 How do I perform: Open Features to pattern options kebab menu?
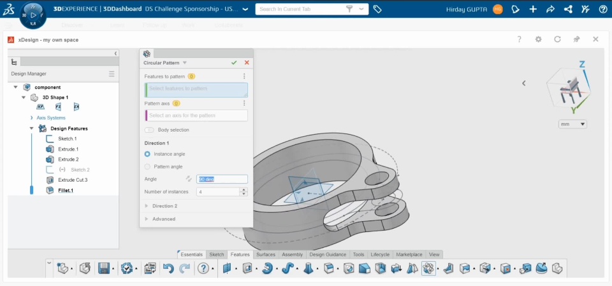click(x=244, y=76)
